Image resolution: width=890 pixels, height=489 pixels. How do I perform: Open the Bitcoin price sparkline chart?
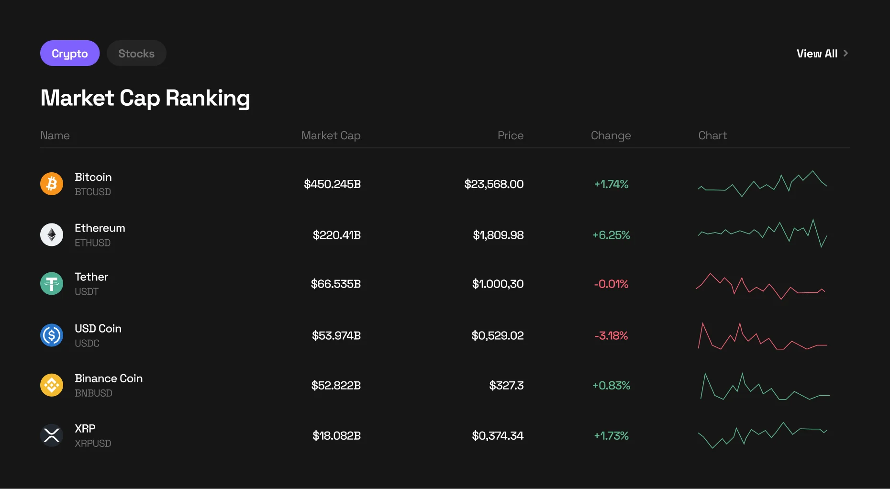(762, 184)
